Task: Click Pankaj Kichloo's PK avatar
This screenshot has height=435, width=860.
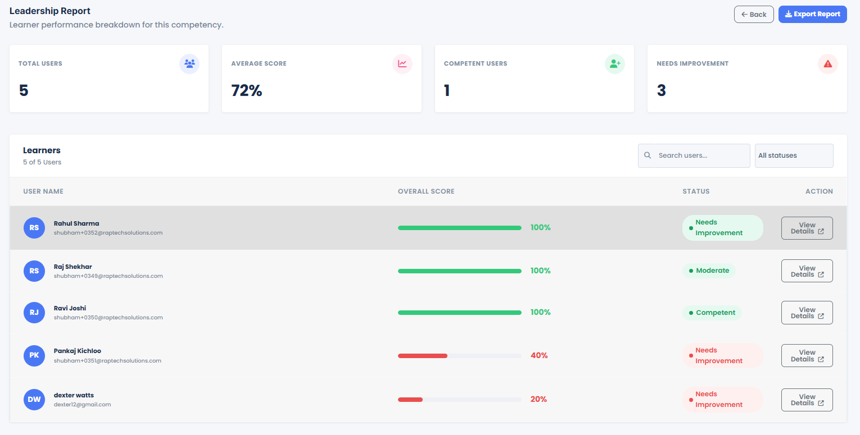Action: [34, 355]
